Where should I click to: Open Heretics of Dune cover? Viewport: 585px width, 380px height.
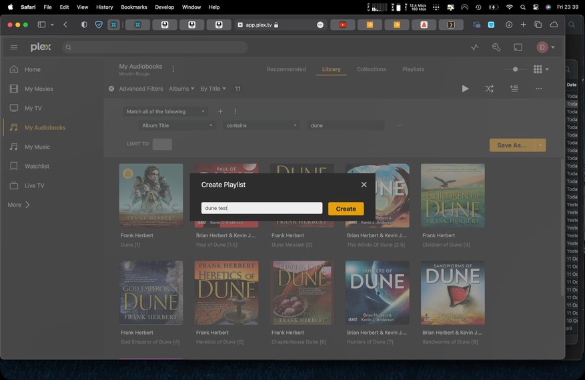click(x=227, y=293)
